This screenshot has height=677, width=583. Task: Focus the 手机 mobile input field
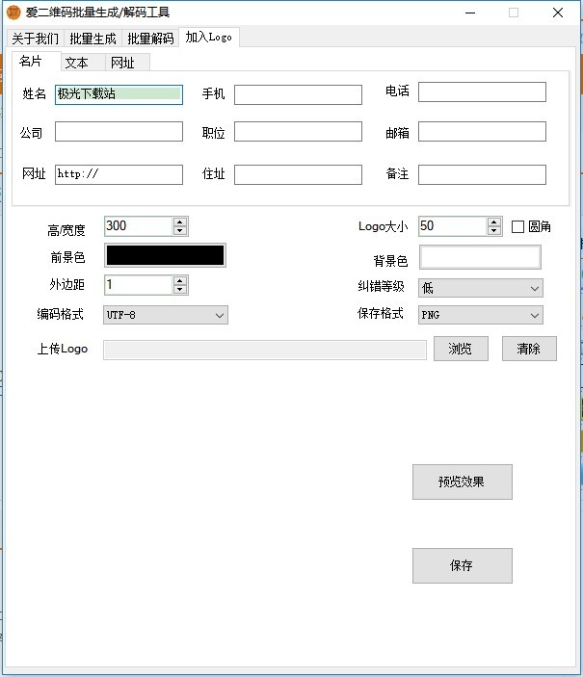[x=298, y=94]
